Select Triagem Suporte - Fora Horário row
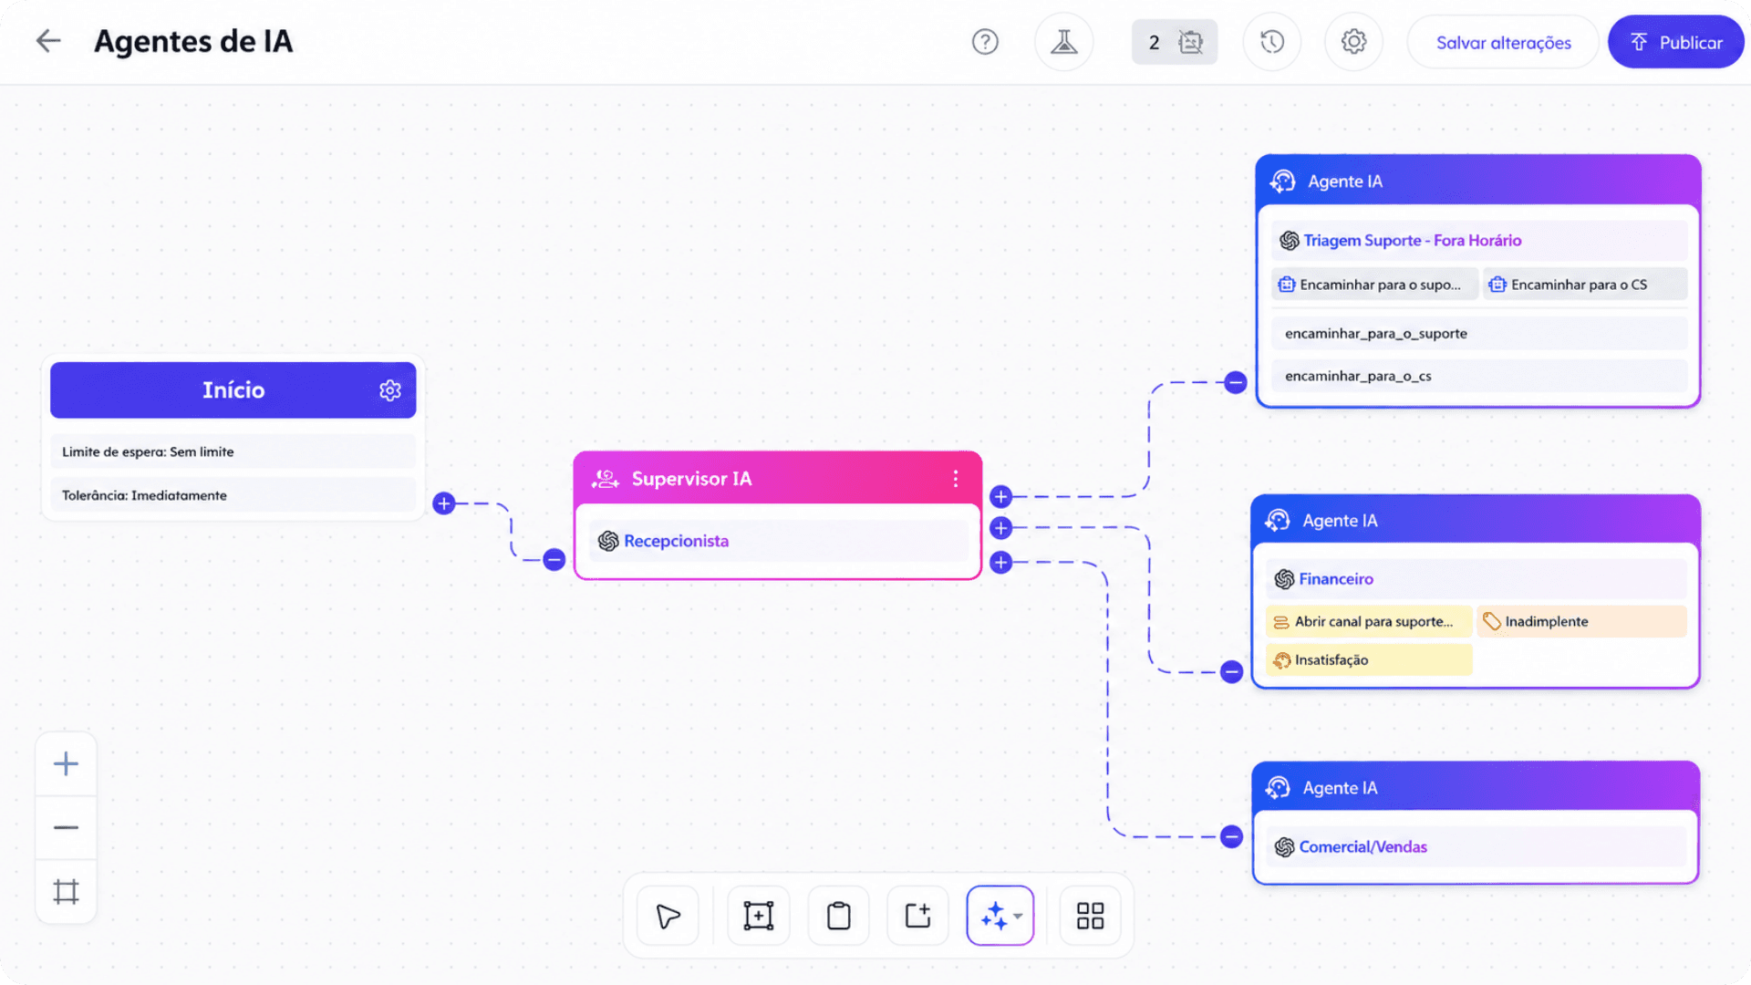 (x=1478, y=241)
